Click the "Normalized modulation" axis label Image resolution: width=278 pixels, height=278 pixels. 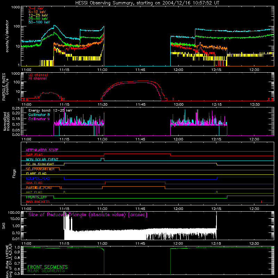coord(6,121)
